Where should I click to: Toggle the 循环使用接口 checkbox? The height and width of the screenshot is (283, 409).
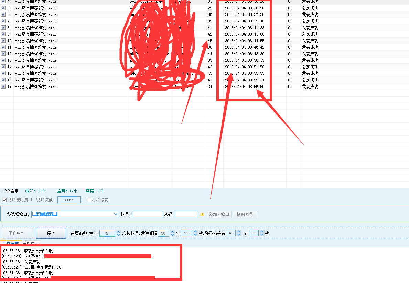tap(4, 200)
